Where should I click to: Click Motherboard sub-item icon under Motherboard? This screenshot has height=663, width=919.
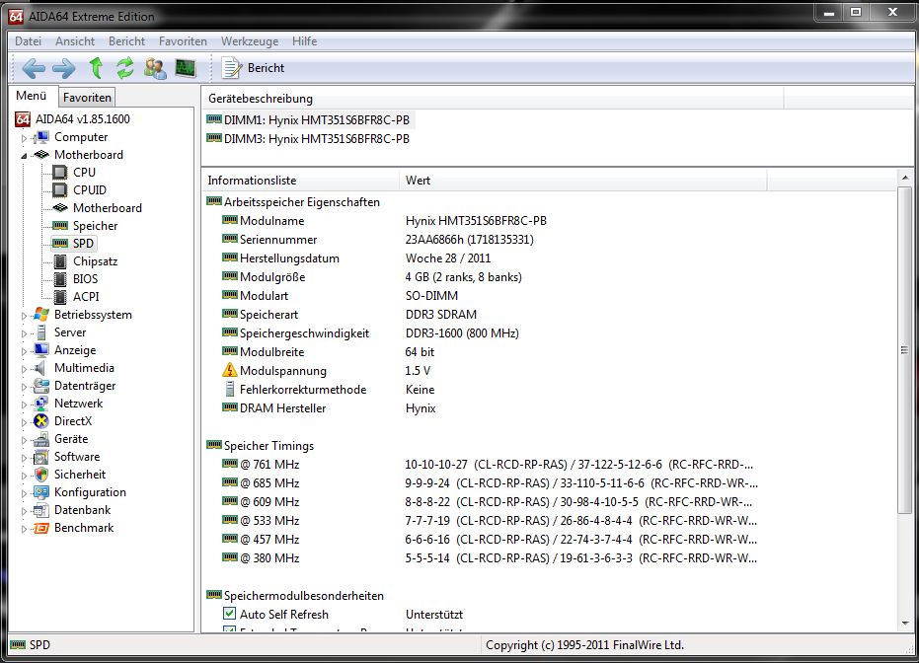point(60,207)
